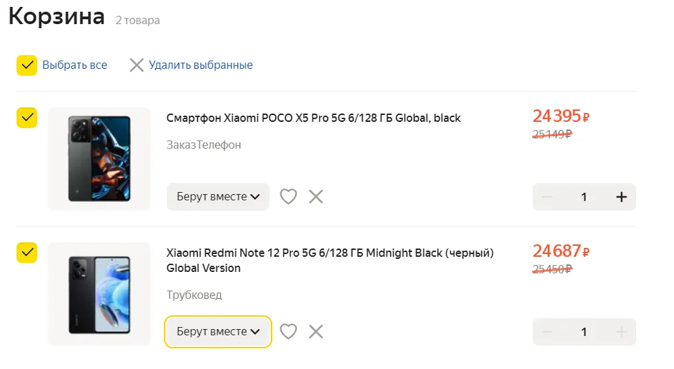
Task: Add POCO X5 Pro to favorites heart
Action: (x=288, y=197)
